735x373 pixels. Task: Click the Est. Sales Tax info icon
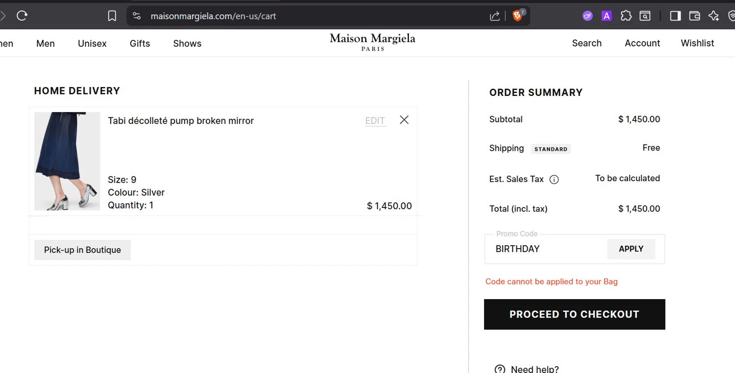click(554, 180)
